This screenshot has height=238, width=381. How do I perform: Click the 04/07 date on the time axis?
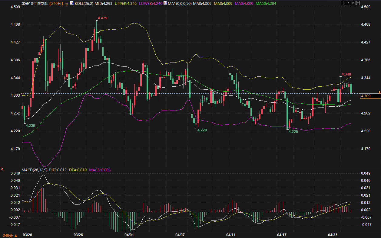coord(180,235)
